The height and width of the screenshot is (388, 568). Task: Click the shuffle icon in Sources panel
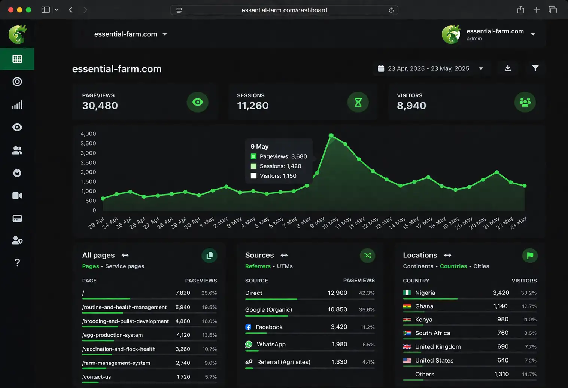(368, 256)
